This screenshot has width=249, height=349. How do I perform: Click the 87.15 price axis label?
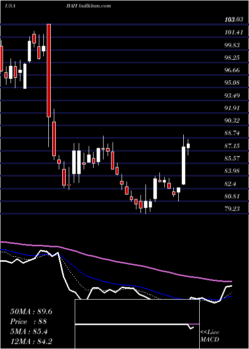(x=233, y=146)
